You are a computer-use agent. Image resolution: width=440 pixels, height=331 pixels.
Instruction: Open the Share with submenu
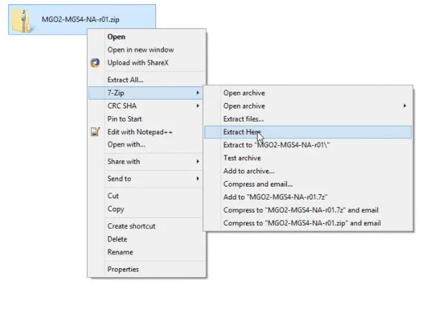click(147, 162)
